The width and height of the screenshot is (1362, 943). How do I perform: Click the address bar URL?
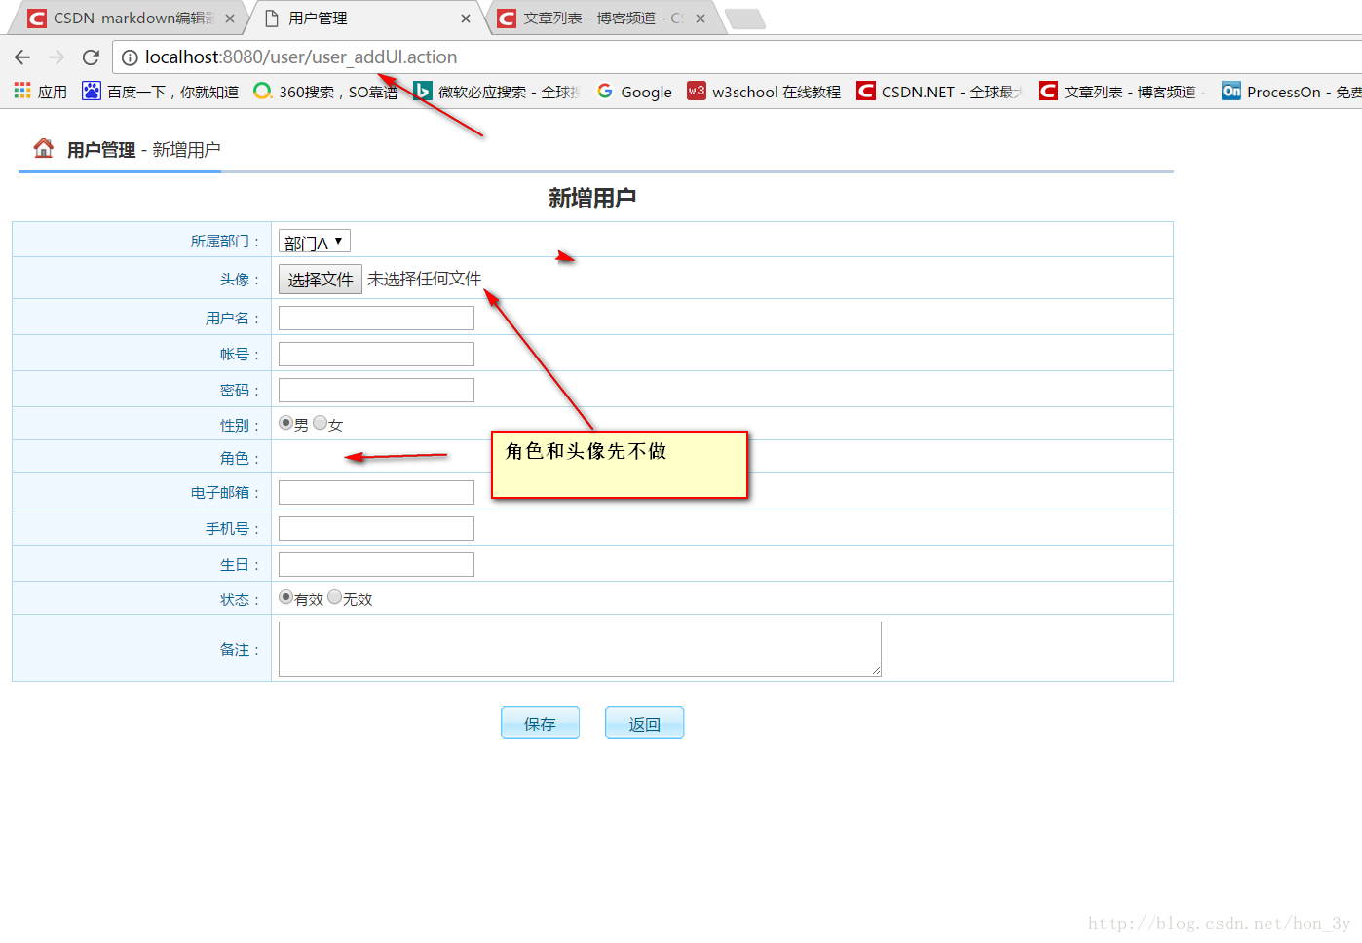[301, 57]
